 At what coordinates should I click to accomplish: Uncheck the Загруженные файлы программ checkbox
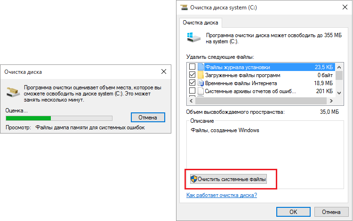(192, 75)
